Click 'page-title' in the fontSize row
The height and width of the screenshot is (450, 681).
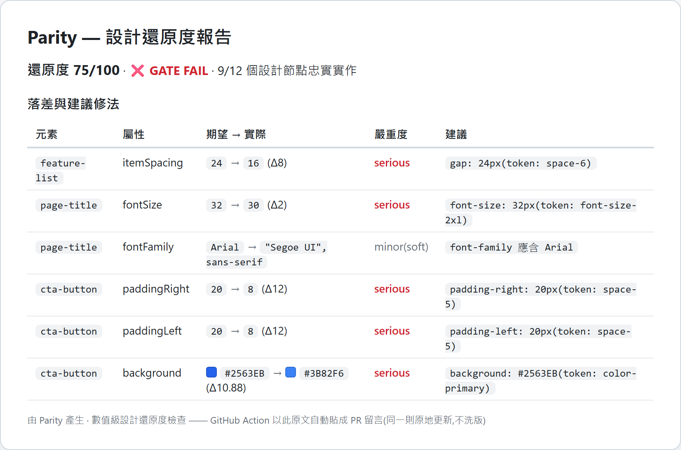(x=69, y=205)
